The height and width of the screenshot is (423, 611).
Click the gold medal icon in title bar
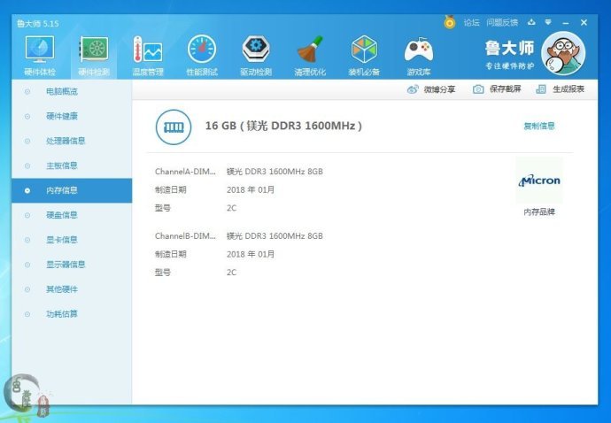coord(450,22)
